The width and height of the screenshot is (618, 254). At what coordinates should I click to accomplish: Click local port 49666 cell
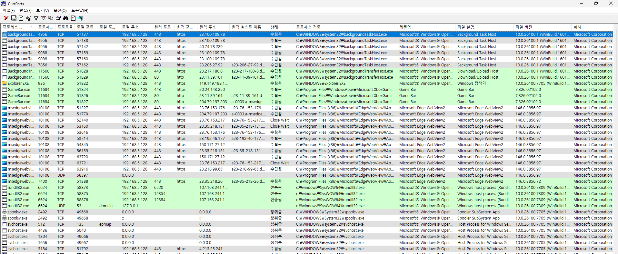(x=82, y=236)
